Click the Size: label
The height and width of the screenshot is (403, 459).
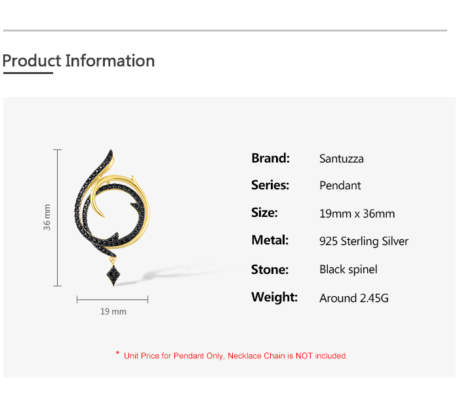[264, 213]
